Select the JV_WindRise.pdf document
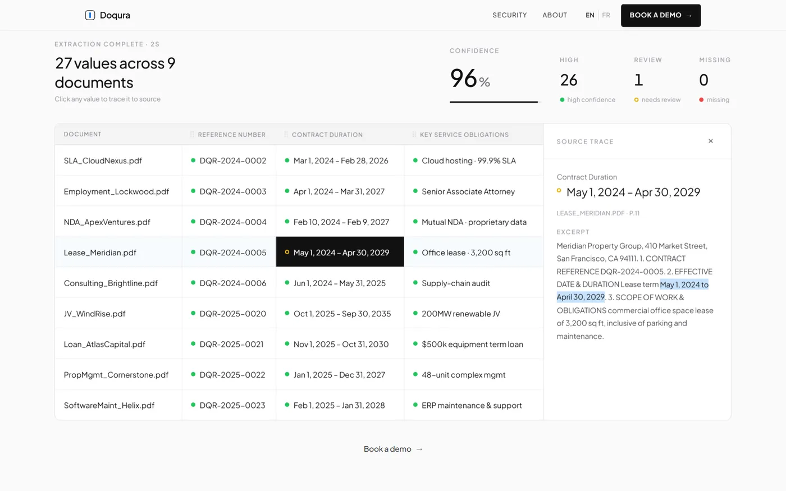The height and width of the screenshot is (491, 786). pyautogui.click(x=94, y=314)
